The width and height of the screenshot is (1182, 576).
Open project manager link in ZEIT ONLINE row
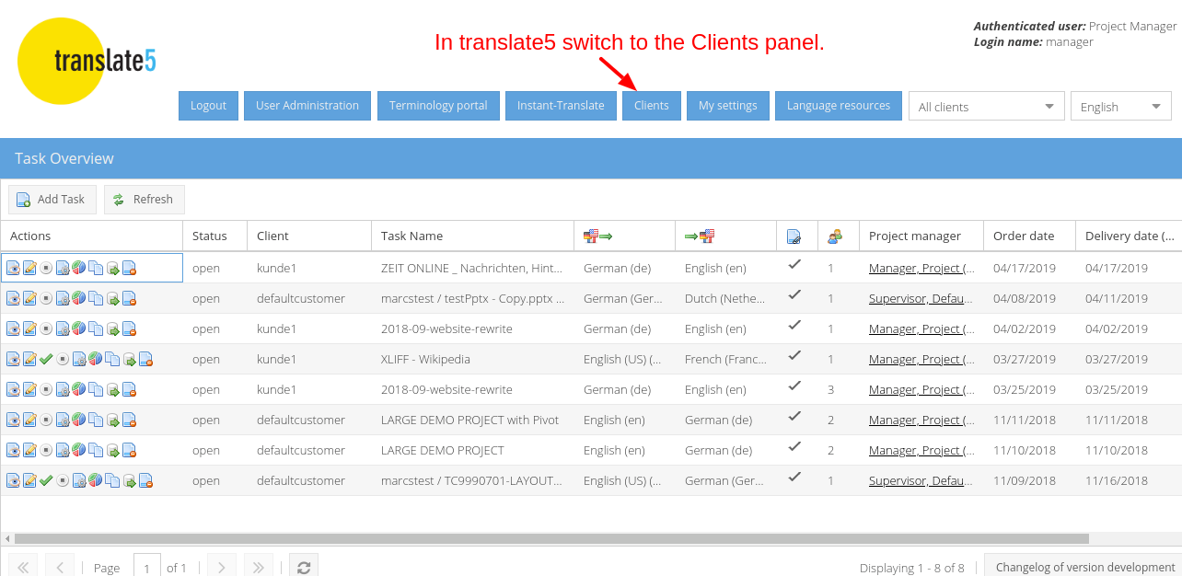(x=921, y=269)
